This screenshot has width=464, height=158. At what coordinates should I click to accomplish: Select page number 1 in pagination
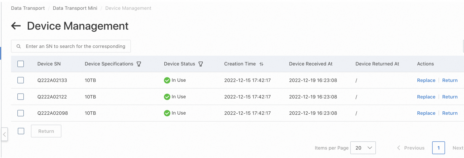point(438,148)
